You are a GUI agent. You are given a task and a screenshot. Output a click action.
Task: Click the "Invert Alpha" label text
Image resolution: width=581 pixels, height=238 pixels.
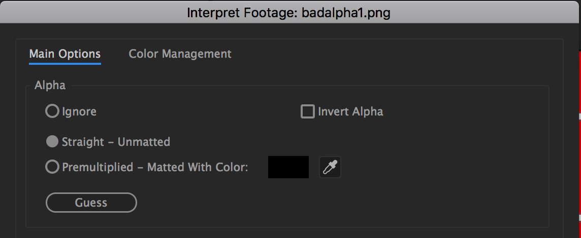pyautogui.click(x=350, y=111)
